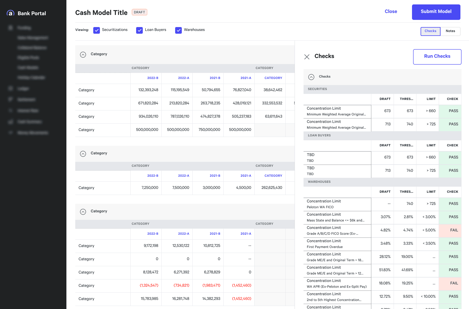Click the DRAFT status badge

click(x=139, y=12)
